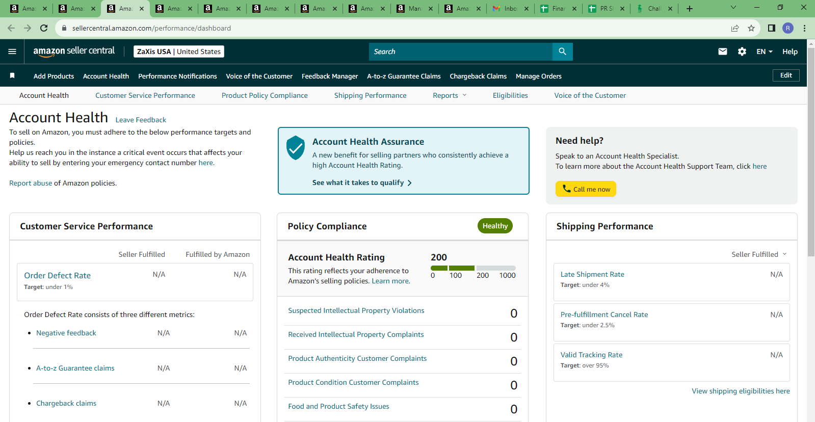Select the Product Policy Compliance sub-tab
815x422 pixels.
265,95
